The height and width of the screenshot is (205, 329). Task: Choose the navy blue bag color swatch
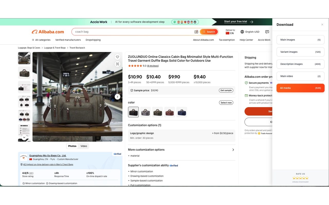[182, 112]
